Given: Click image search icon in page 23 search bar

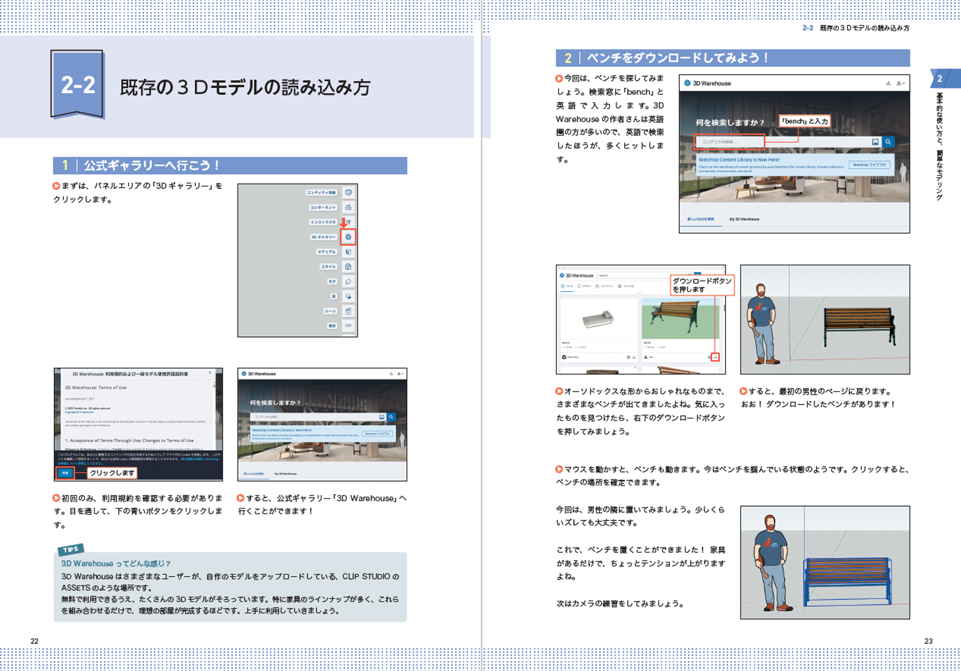Looking at the screenshot, I should 875,142.
